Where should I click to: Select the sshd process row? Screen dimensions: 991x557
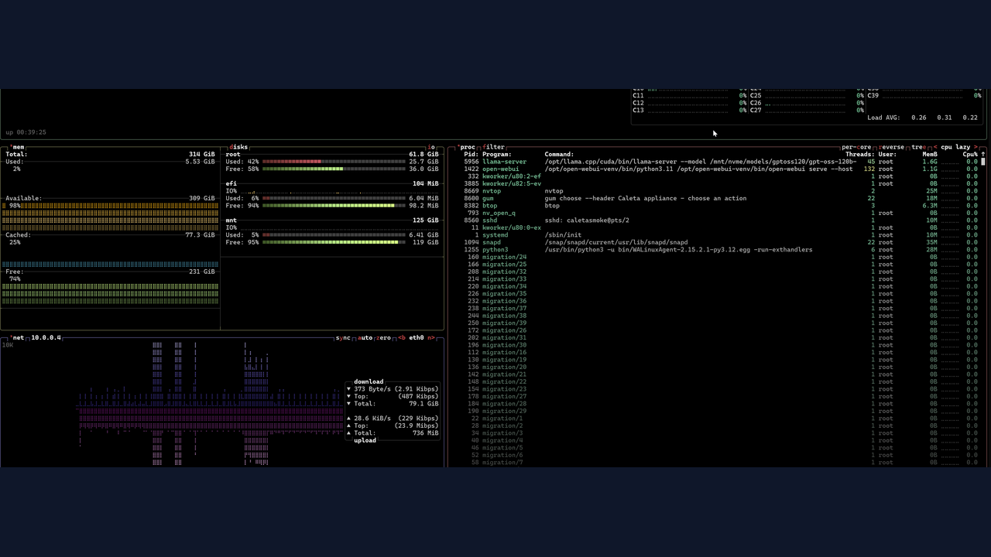coord(720,220)
